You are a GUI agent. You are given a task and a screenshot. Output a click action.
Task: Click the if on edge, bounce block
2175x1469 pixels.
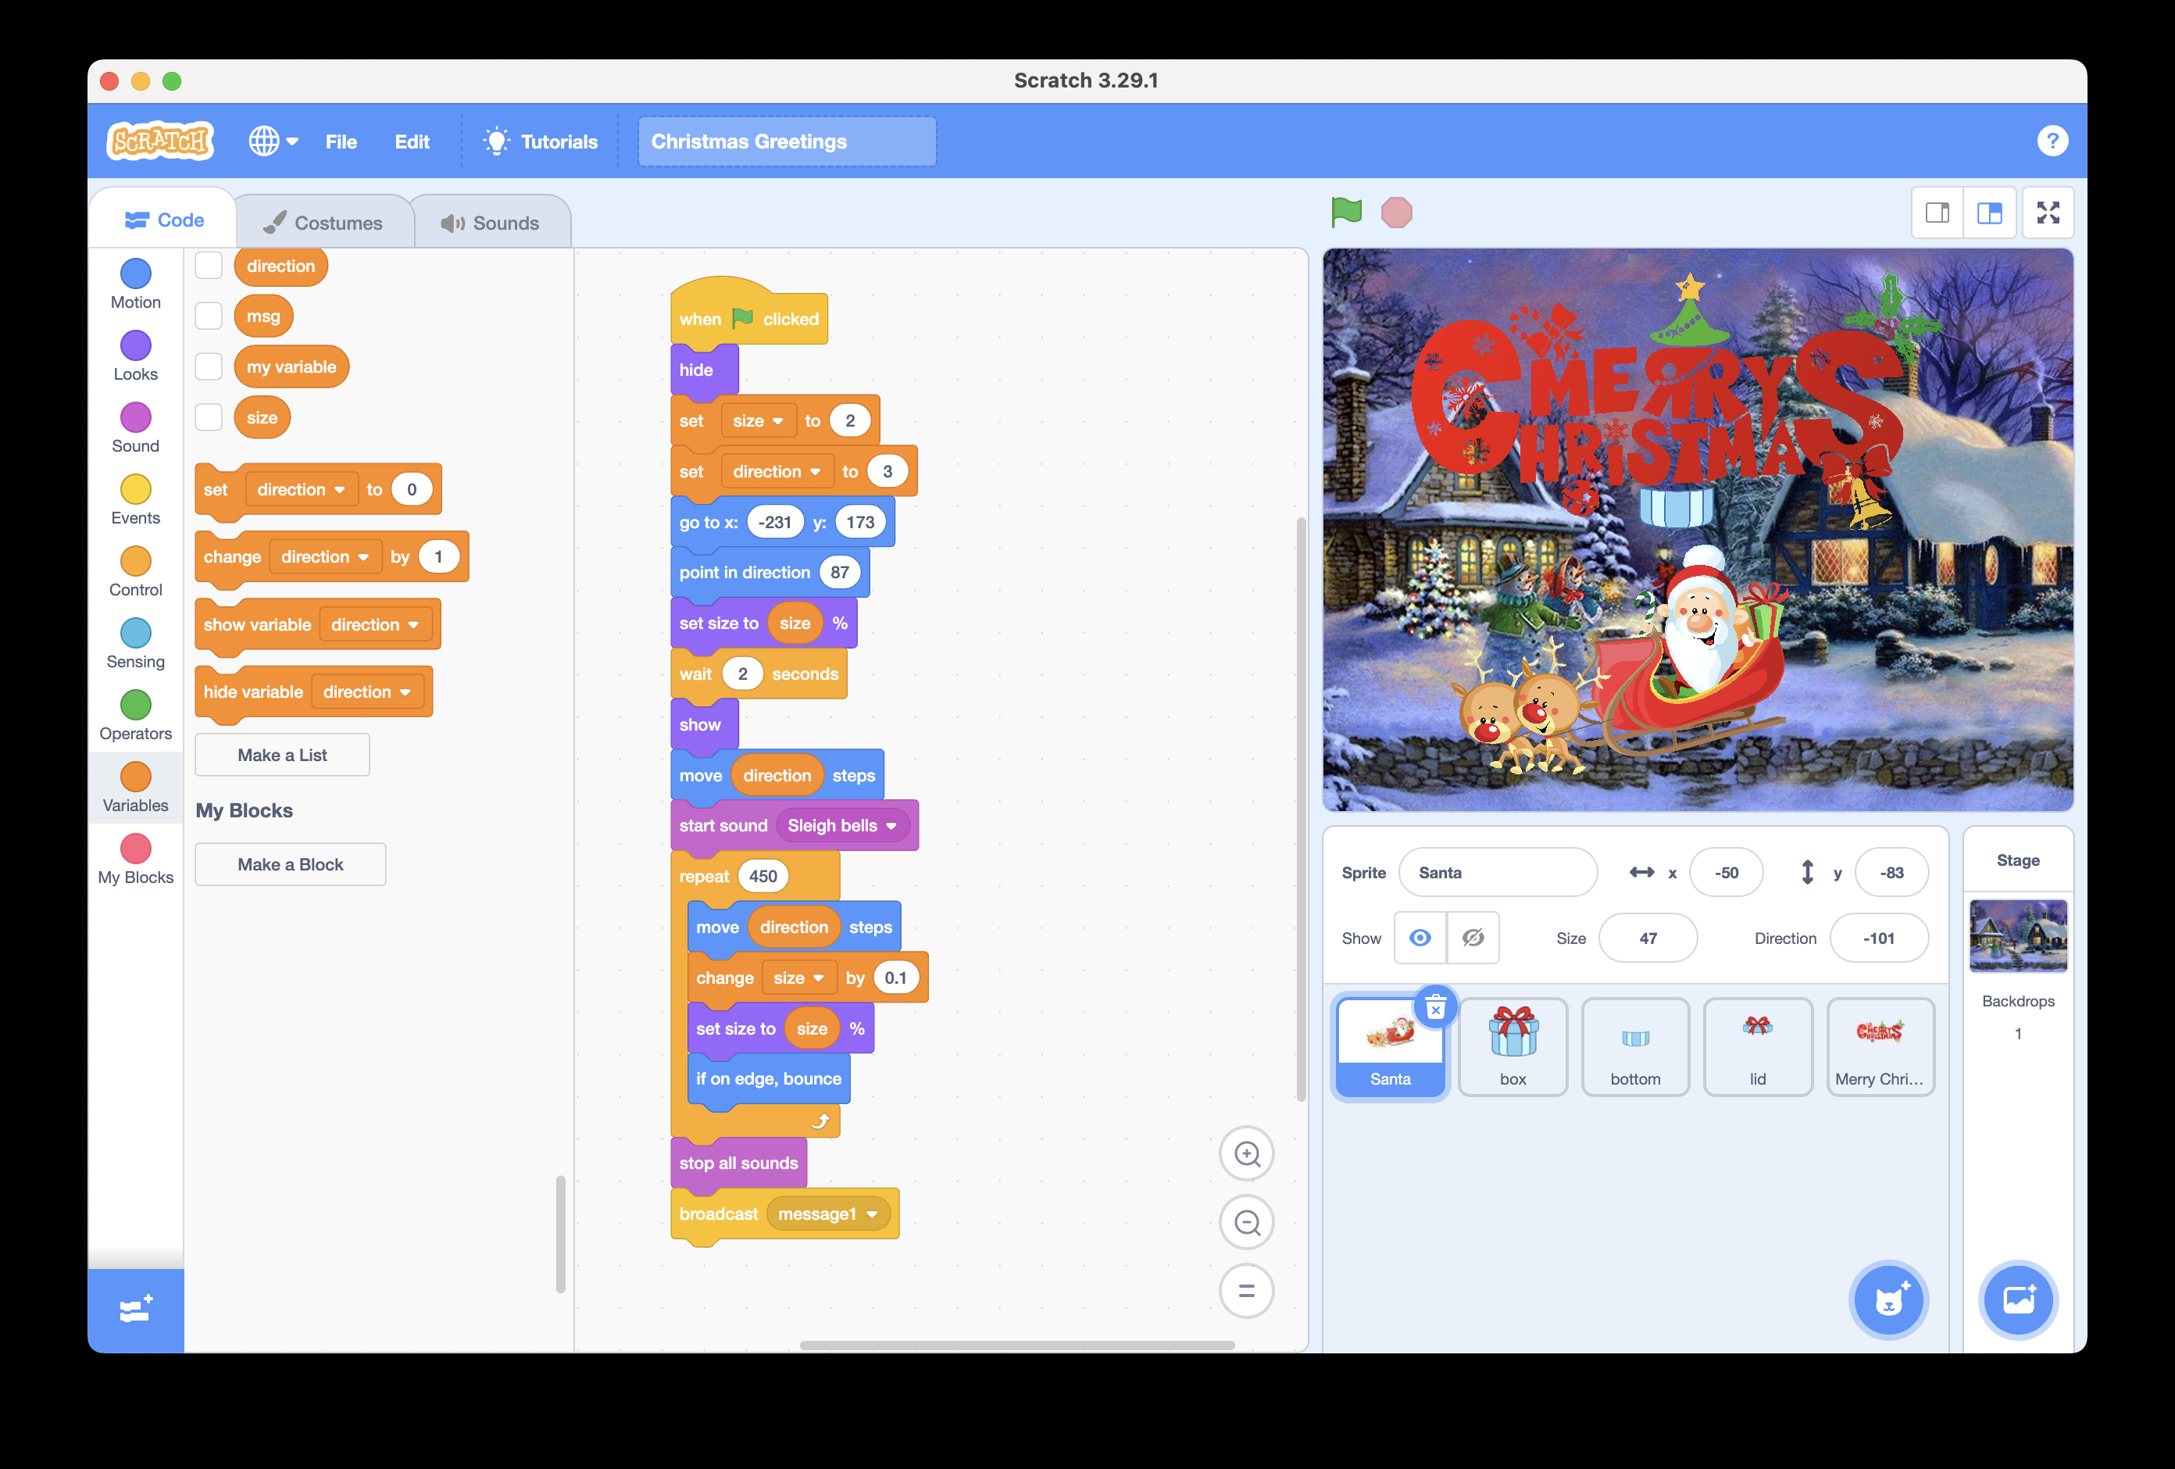tap(769, 1080)
